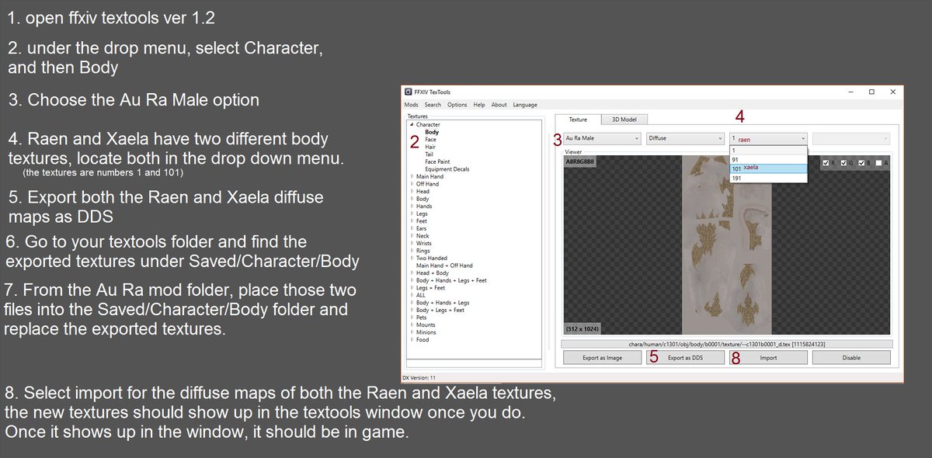932x458 pixels.
Task: Select the Body + Legs + Feet row
Action: pyautogui.click(x=440, y=310)
